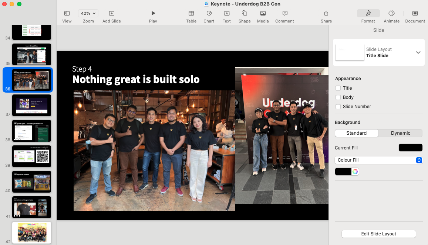Add a Comment to slide

(285, 13)
